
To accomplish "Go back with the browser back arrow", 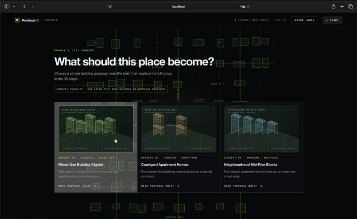I will (25, 6).
